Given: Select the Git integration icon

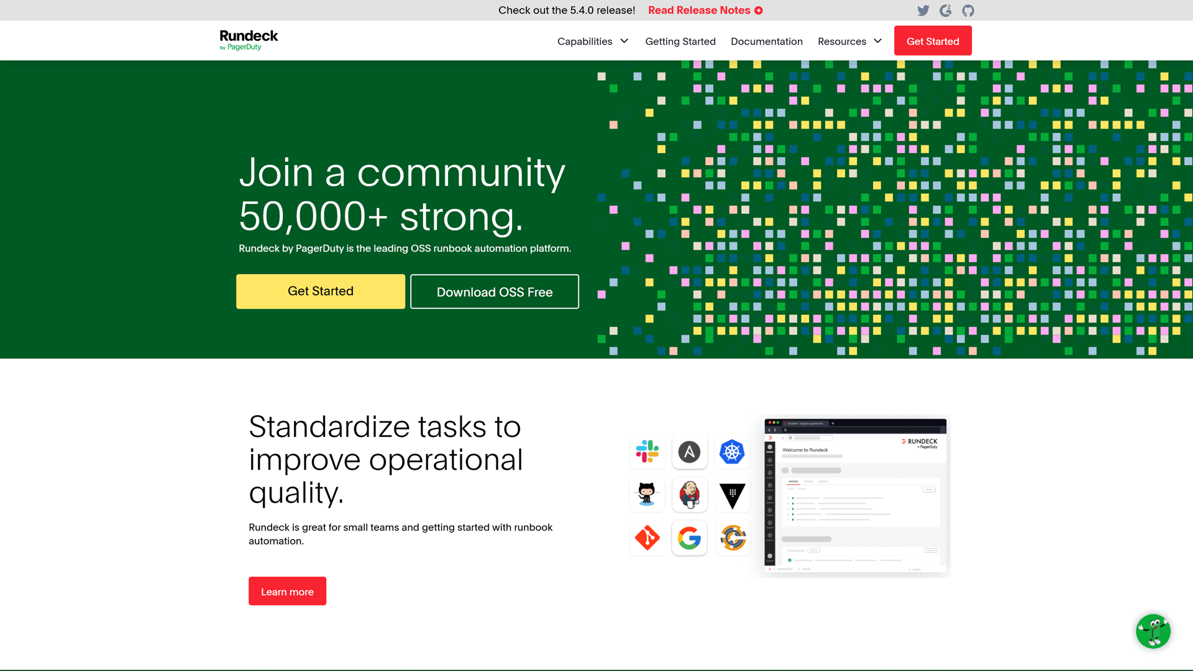Looking at the screenshot, I should pyautogui.click(x=647, y=538).
